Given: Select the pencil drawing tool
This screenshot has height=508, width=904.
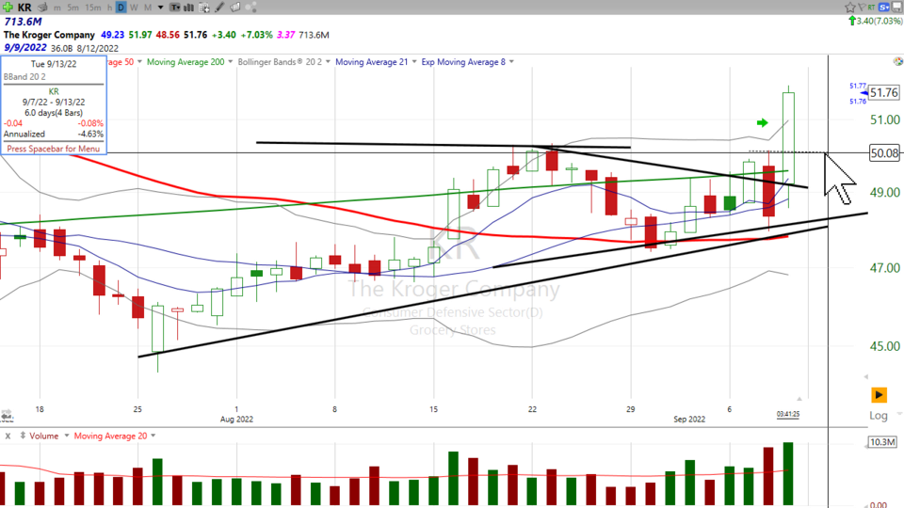Looking at the screenshot, I should point(219,8).
